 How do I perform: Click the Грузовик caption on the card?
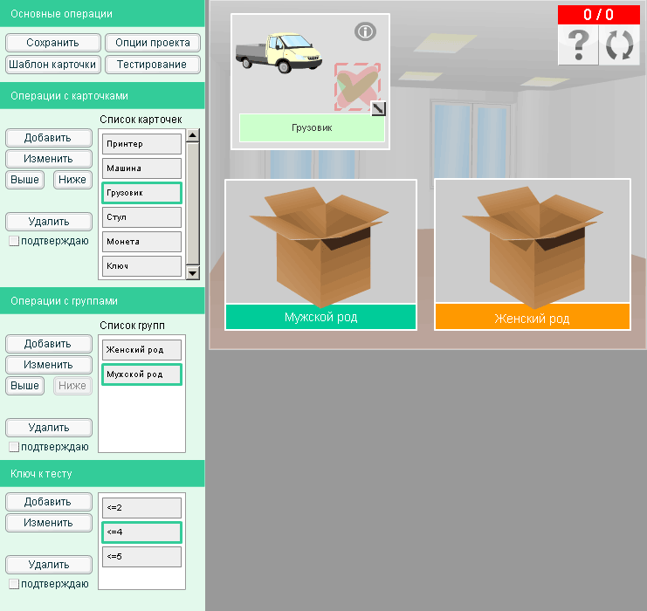click(x=312, y=128)
